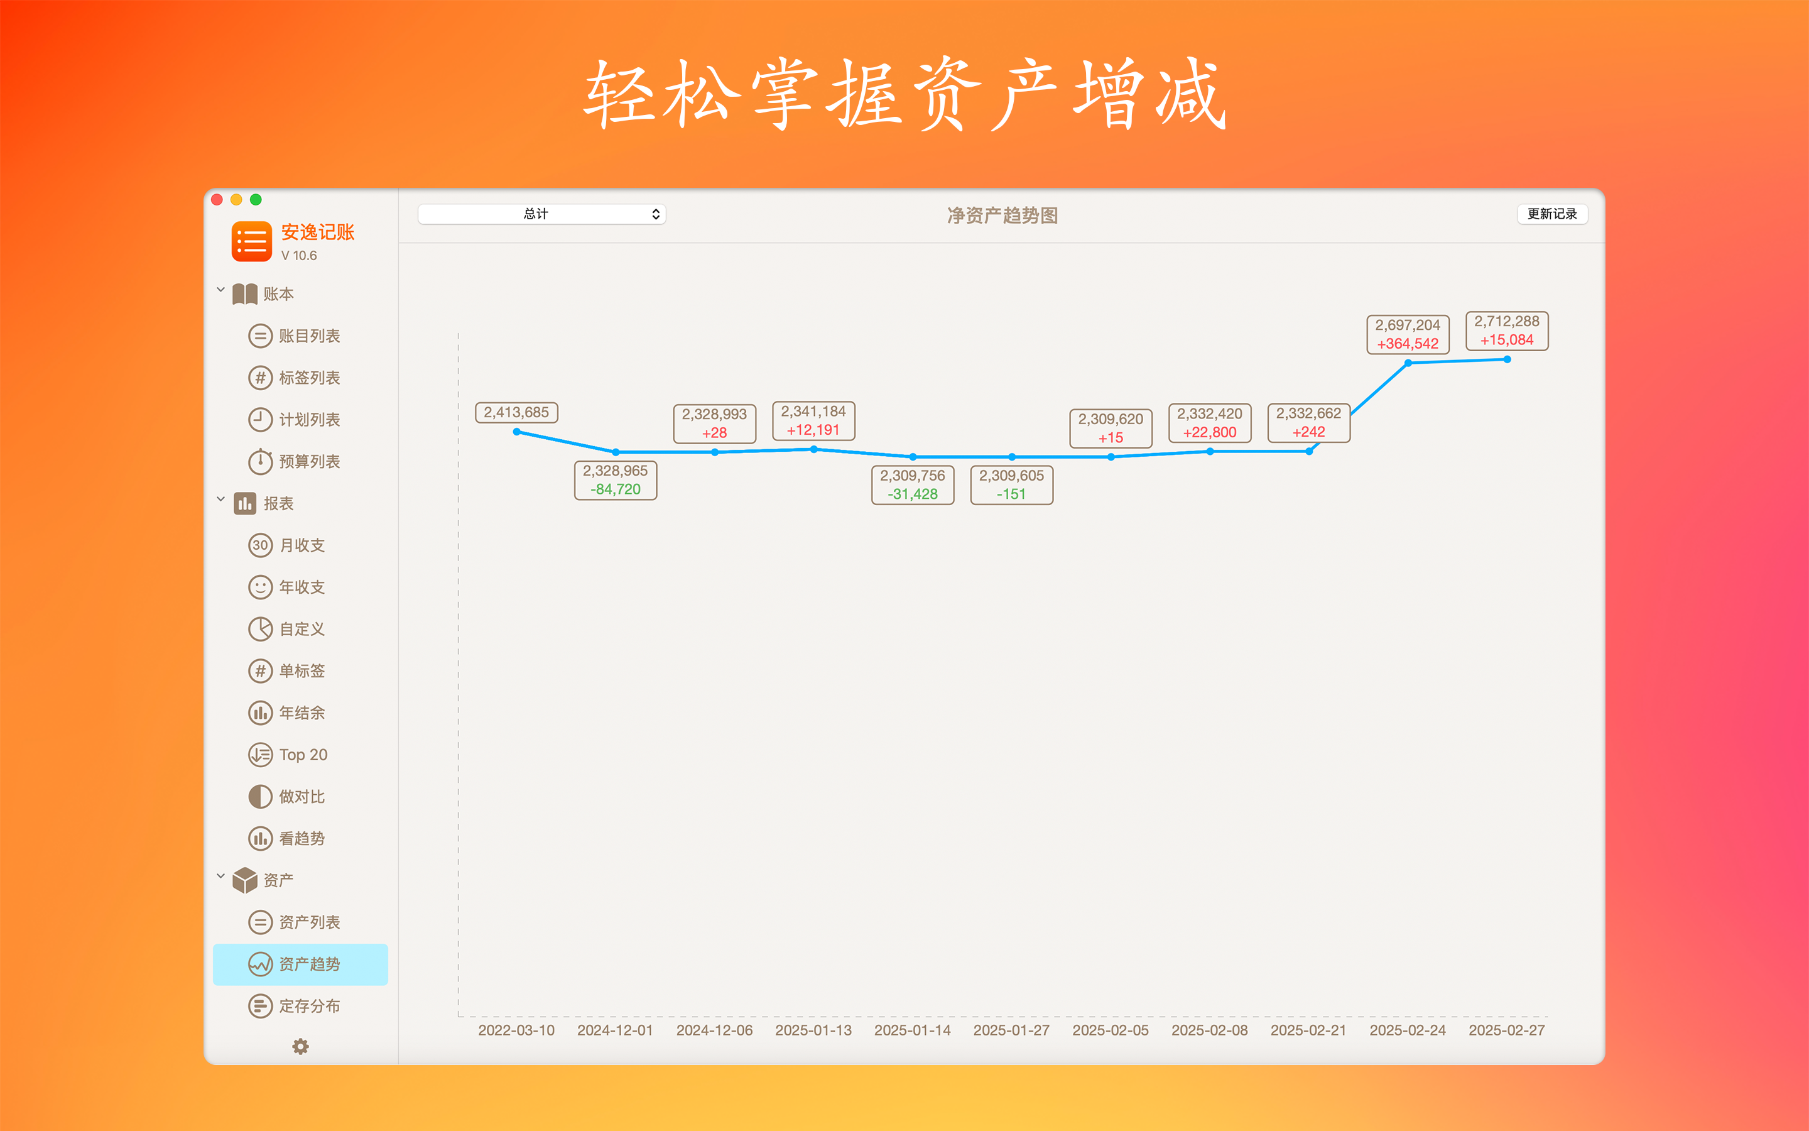
Task: Click the 2025-01-13 axis date label
Action: (x=813, y=1030)
